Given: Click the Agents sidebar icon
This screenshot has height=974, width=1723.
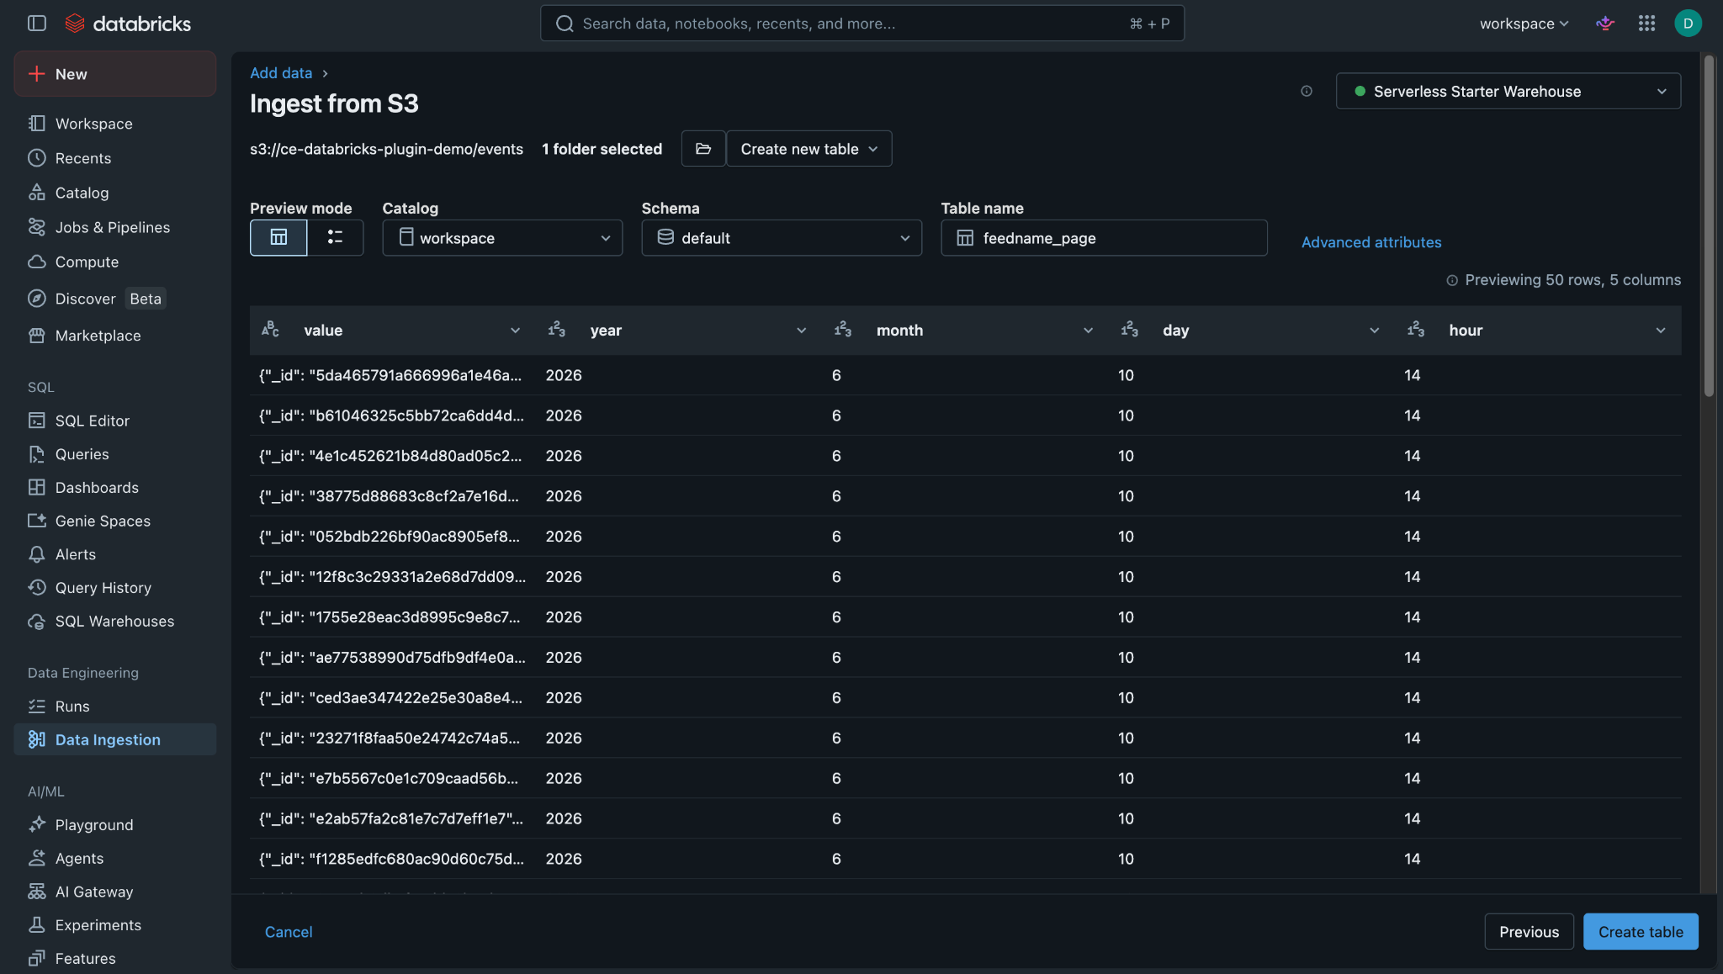Looking at the screenshot, I should [36, 858].
